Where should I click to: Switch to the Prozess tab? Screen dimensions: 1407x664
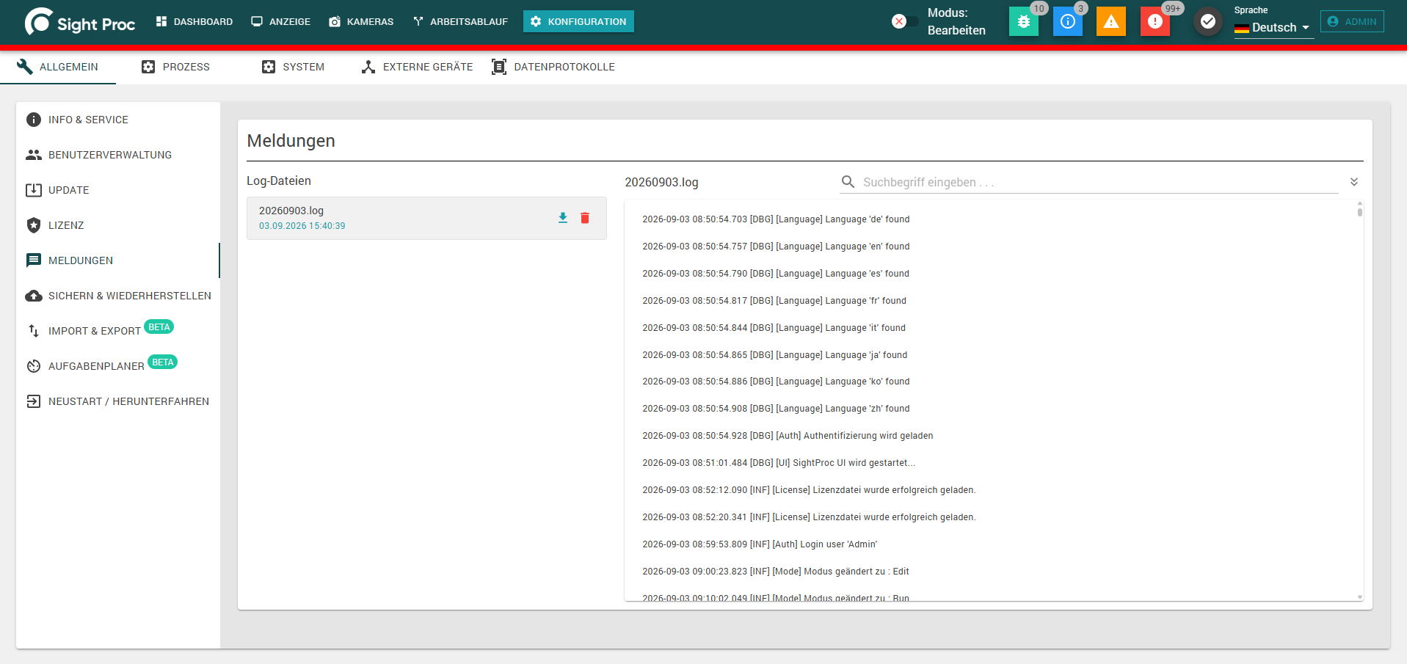tap(175, 67)
